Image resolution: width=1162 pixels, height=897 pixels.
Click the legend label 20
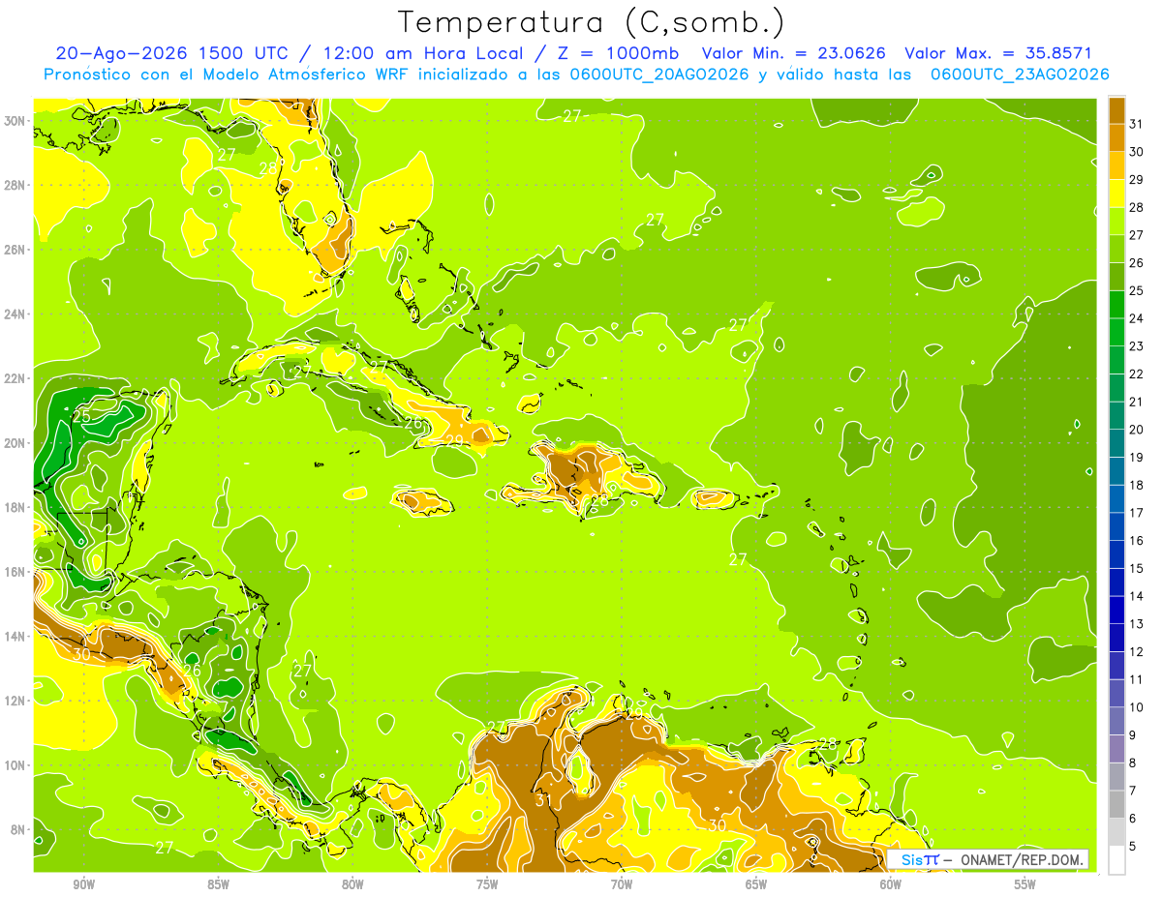coord(1137,430)
